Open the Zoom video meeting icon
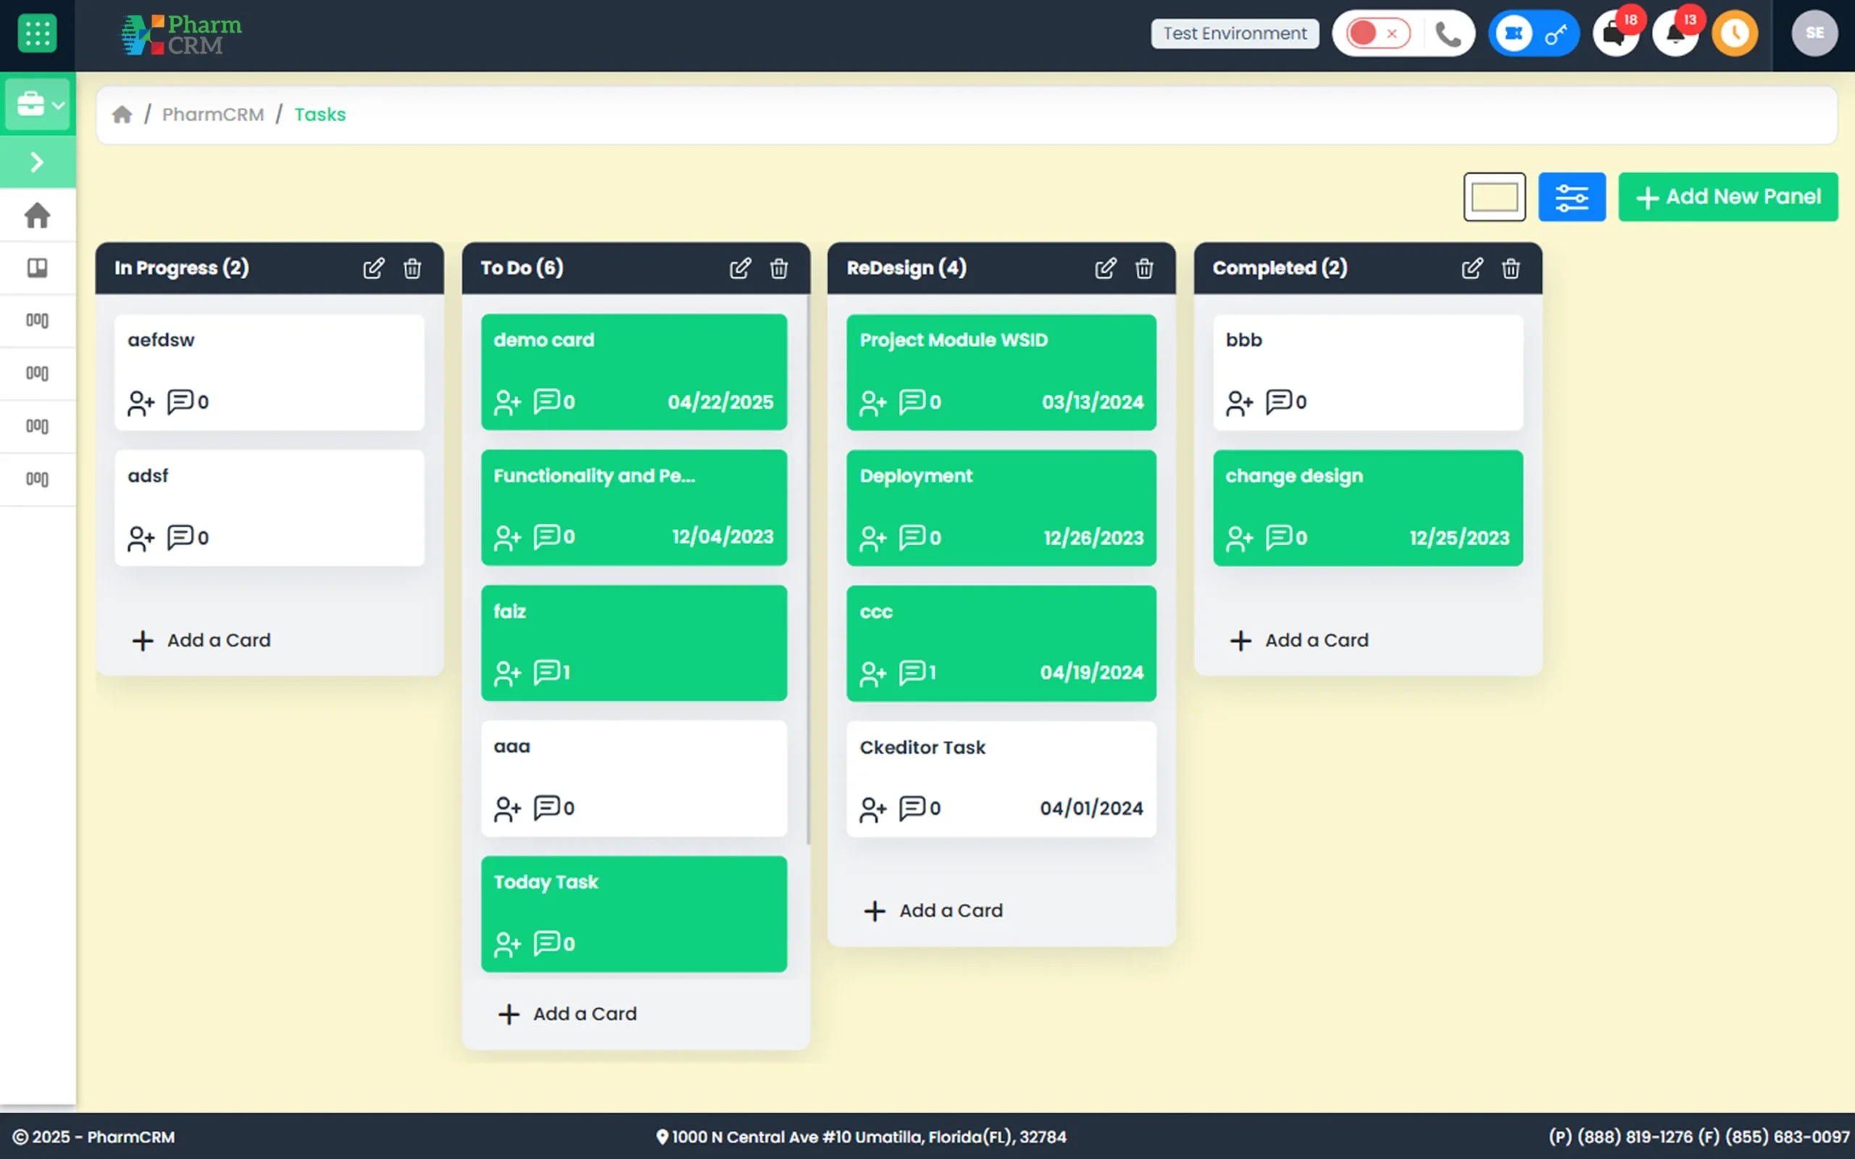The width and height of the screenshot is (1855, 1159). (x=1513, y=34)
